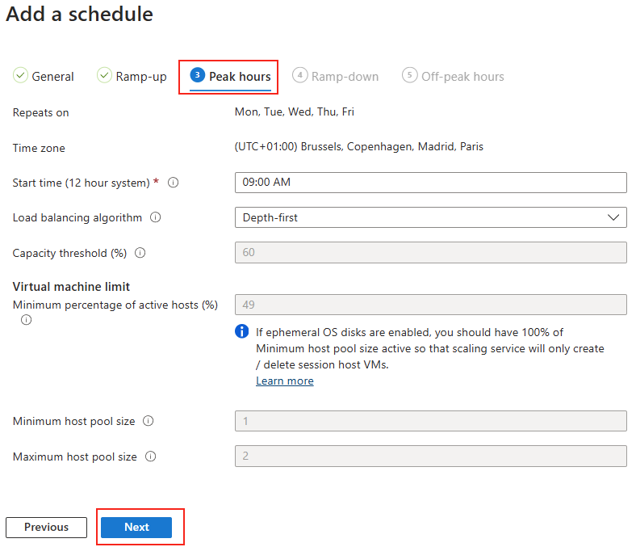Viewport: 636px width, 547px height.
Task: Click the Previous button
Action: tap(46, 527)
